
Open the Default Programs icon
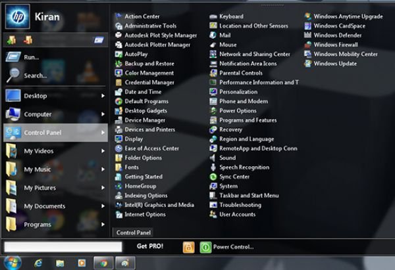click(x=118, y=101)
